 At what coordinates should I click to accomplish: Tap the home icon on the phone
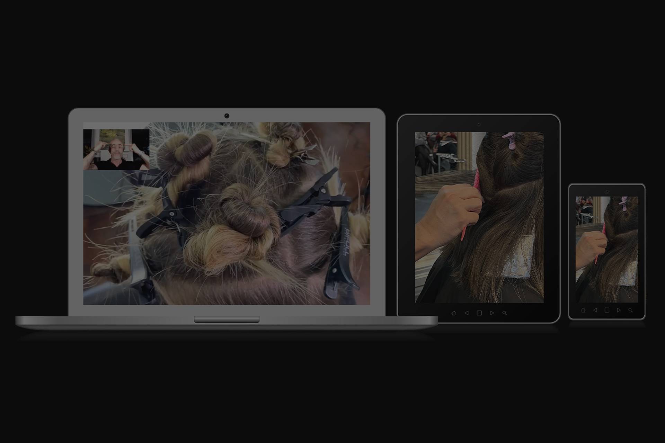(583, 310)
